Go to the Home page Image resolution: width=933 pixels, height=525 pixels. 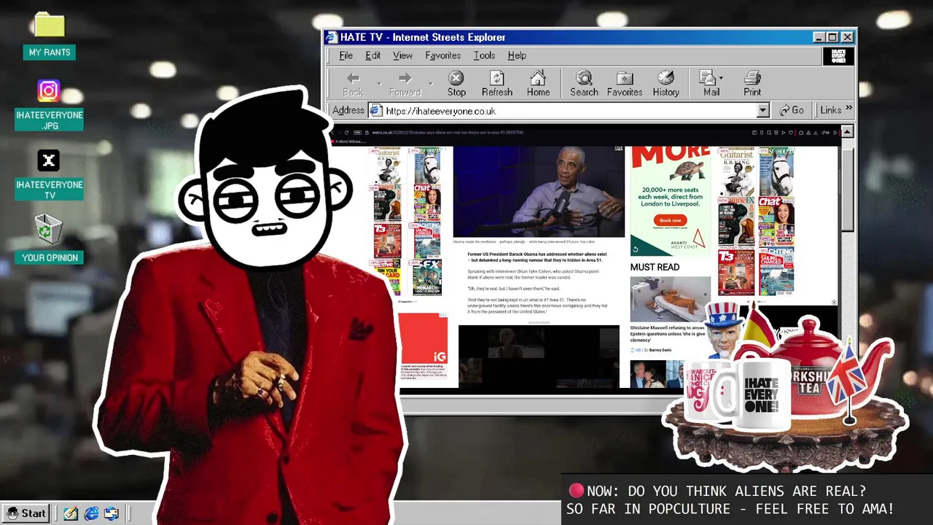pyautogui.click(x=538, y=84)
